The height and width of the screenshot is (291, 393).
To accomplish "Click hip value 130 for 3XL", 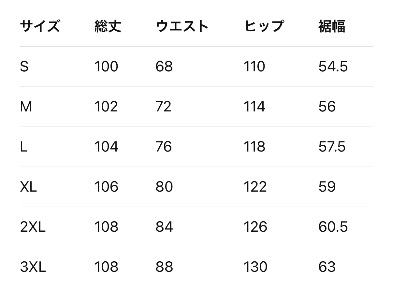I will 255,267.
